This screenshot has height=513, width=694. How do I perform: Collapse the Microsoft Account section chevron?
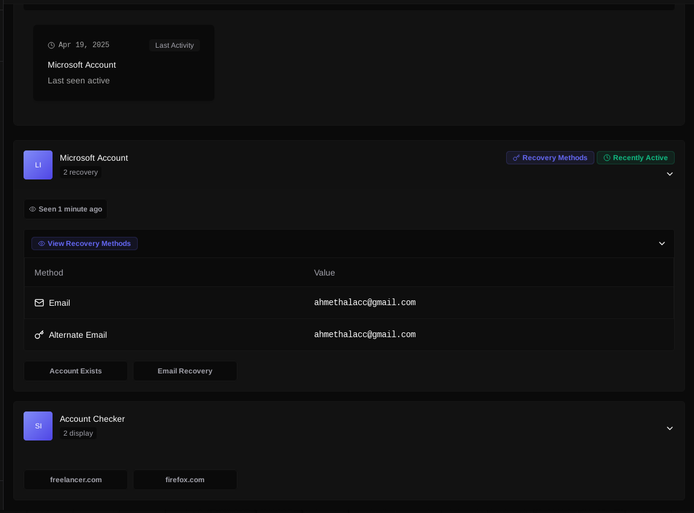[x=670, y=174]
